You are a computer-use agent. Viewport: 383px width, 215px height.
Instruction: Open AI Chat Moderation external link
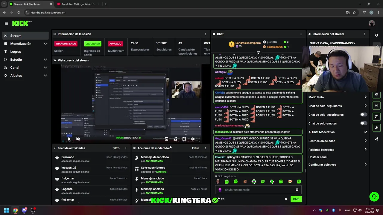click(365, 132)
